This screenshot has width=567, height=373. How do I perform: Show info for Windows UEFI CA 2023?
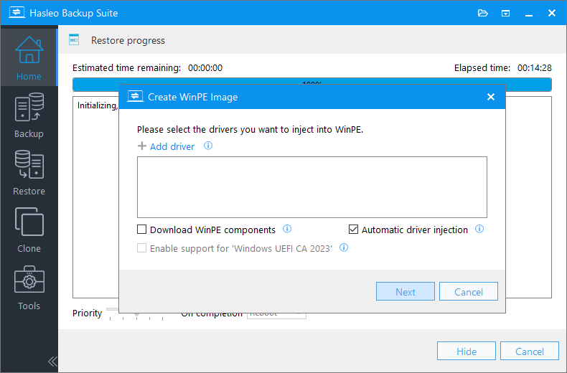coord(344,247)
